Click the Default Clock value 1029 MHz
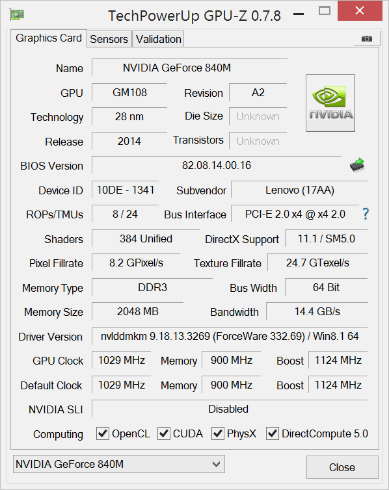Screen dimensions: 389x490 (x=122, y=385)
